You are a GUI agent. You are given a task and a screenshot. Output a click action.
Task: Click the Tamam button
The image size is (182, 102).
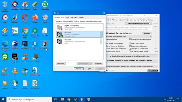tap(78, 69)
